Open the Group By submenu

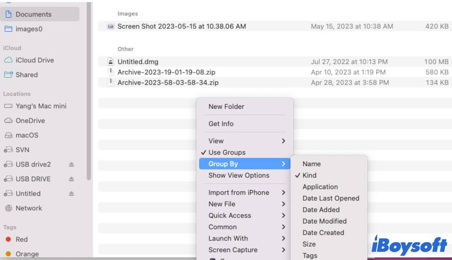tap(245, 164)
